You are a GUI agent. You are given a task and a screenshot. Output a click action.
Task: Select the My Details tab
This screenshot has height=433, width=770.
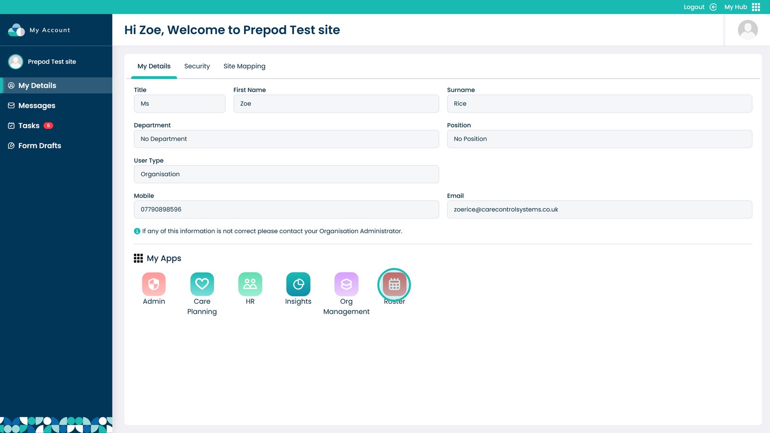(x=154, y=66)
